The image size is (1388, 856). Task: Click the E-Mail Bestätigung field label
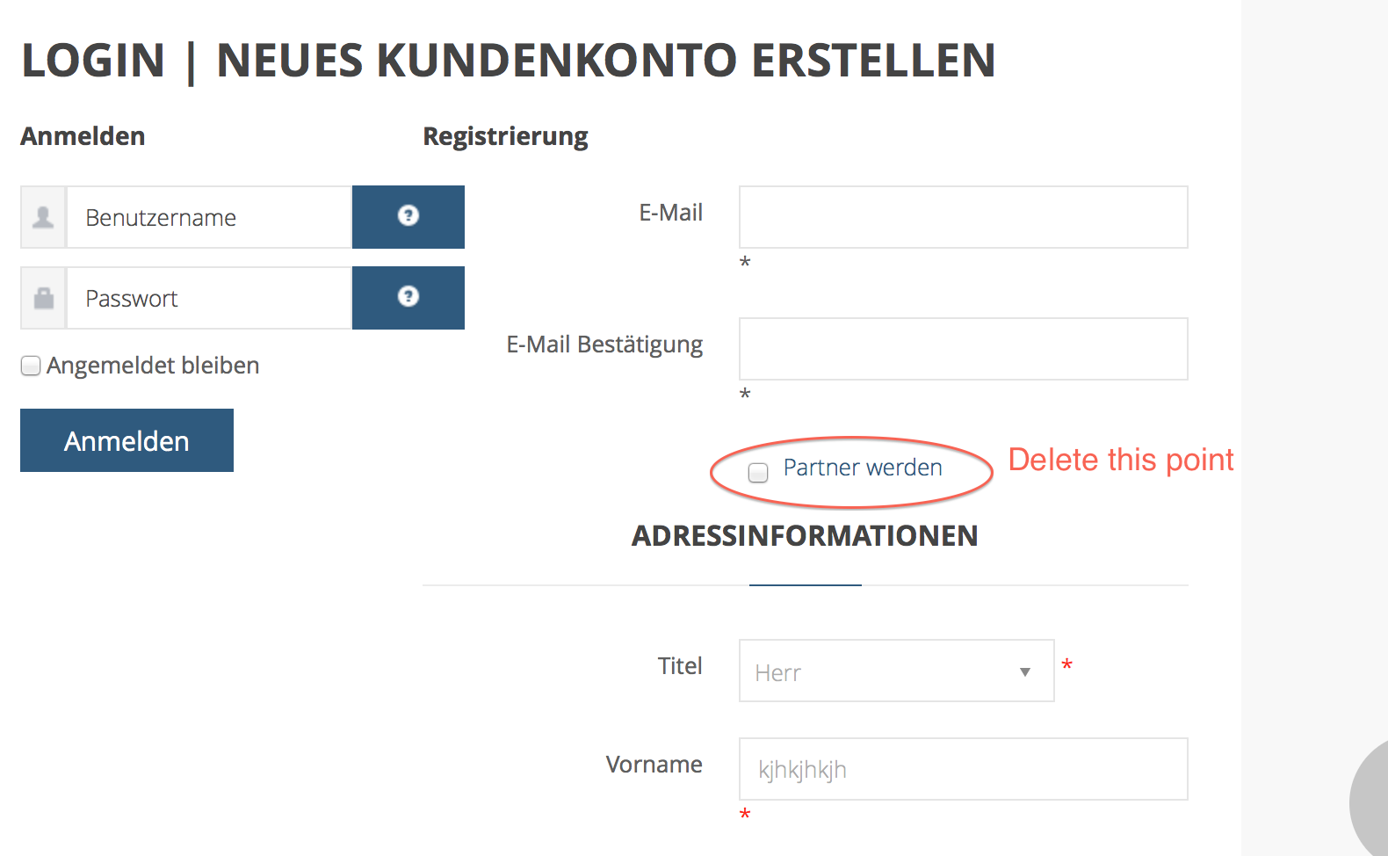click(604, 345)
